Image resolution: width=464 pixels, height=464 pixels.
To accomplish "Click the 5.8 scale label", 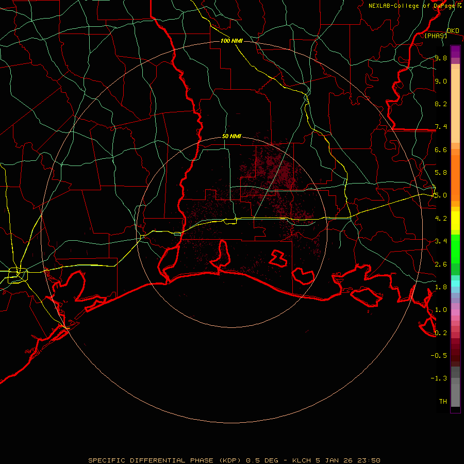I will [x=441, y=172].
